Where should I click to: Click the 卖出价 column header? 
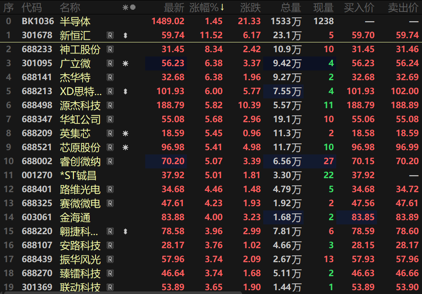click(x=403, y=8)
